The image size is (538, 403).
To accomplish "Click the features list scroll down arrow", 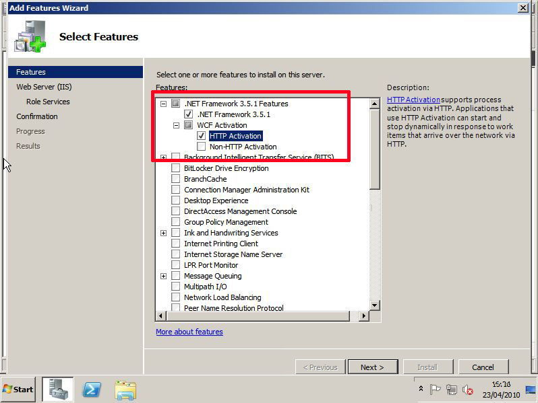I will (x=375, y=305).
